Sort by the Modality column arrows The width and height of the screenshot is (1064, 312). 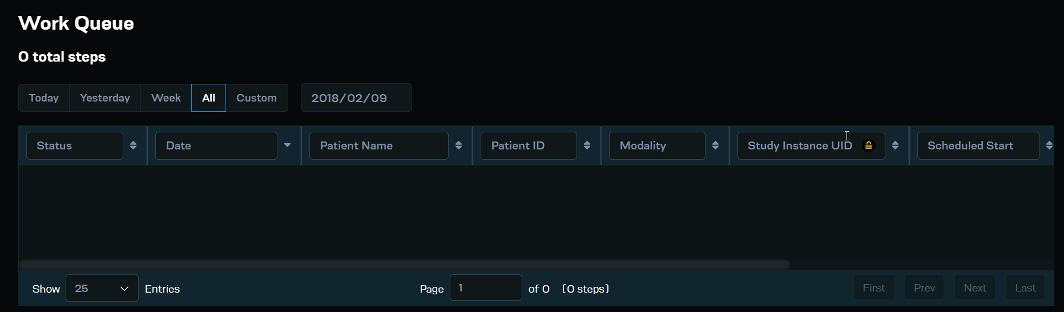click(715, 145)
